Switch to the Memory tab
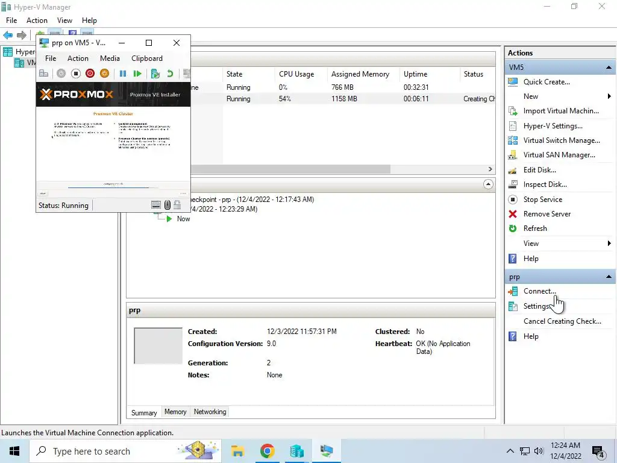The image size is (617, 463). [x=175, y=412]
